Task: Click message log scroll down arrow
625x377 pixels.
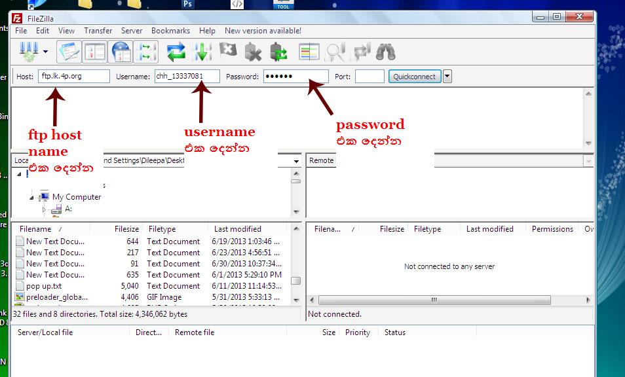Action: (588, 143)
